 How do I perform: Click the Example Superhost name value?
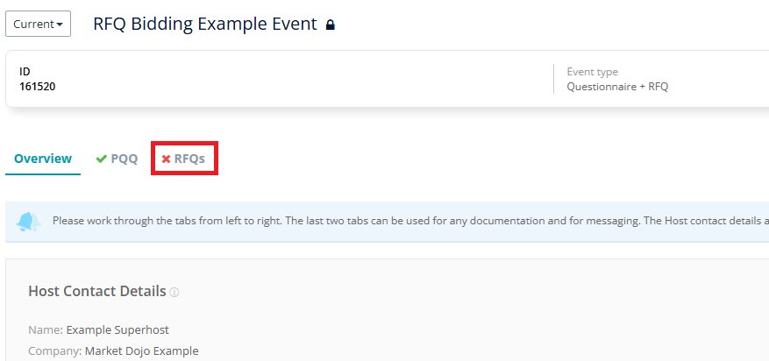117,330
